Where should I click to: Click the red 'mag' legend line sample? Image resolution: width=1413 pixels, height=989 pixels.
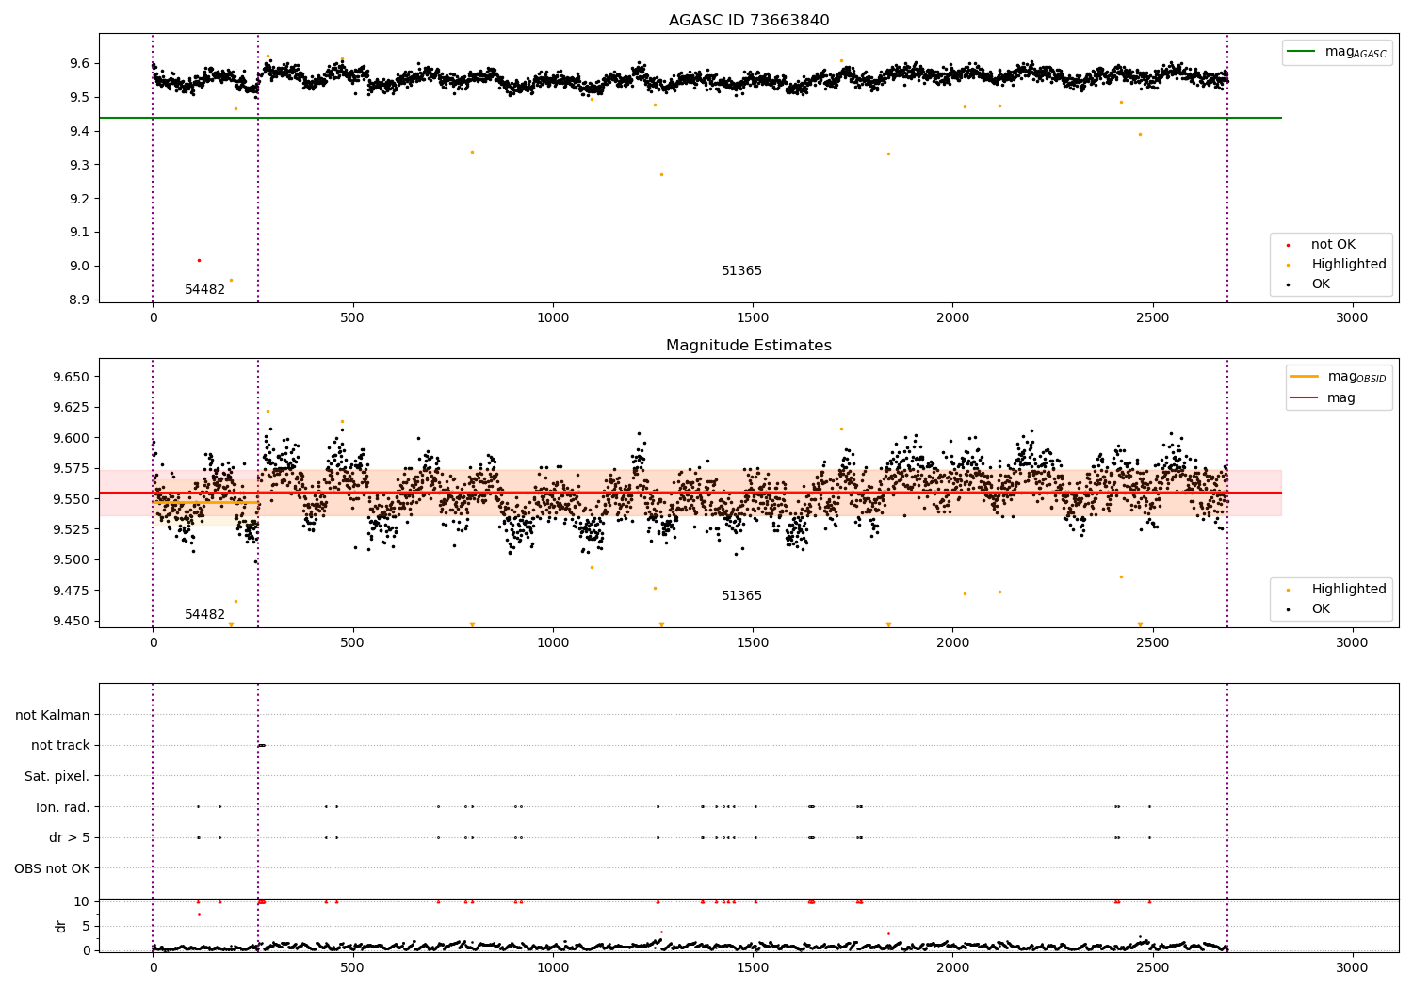[1305, 398]
